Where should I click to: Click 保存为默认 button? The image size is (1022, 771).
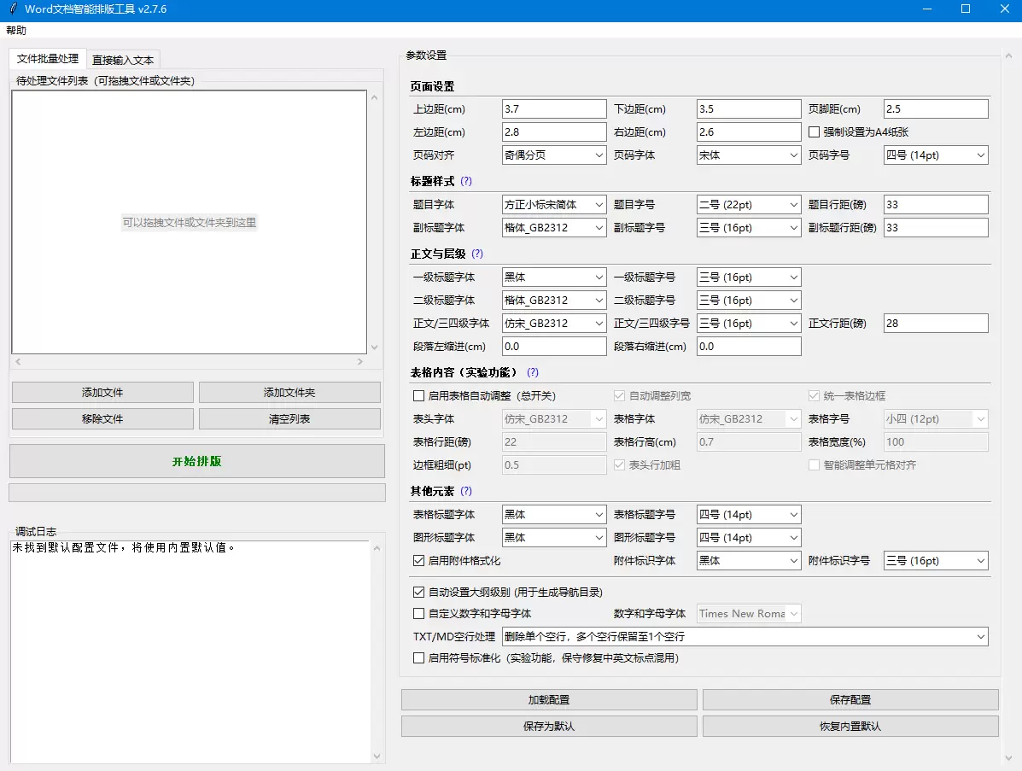point(549,726)
